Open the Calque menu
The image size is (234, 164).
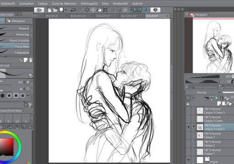(x=43, y=4)
